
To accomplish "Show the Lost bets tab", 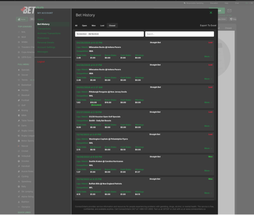I will point(102,26).
